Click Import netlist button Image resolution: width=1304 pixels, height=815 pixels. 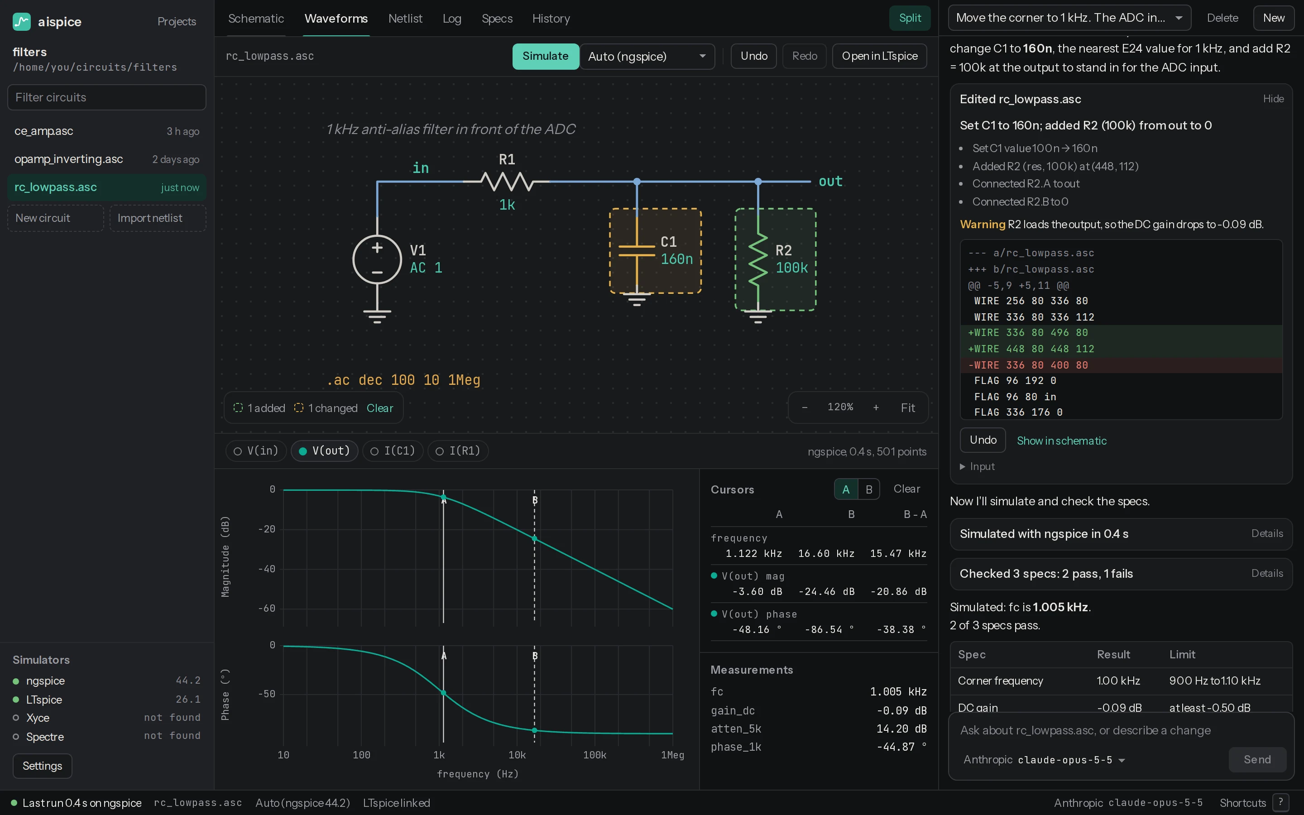tap(158, 218)
